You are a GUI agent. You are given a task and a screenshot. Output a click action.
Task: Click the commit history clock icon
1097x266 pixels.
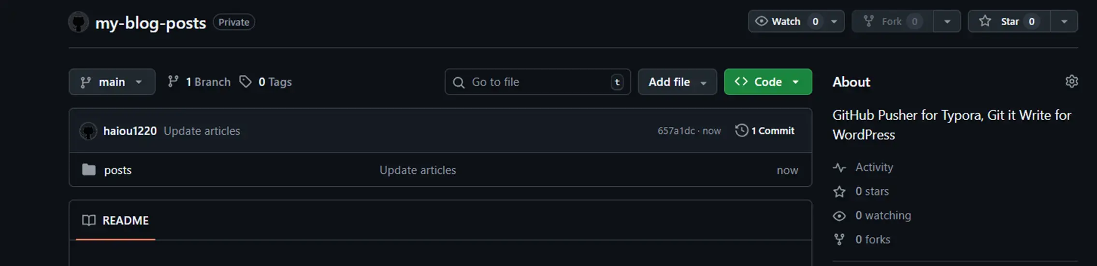click(741, 131)
